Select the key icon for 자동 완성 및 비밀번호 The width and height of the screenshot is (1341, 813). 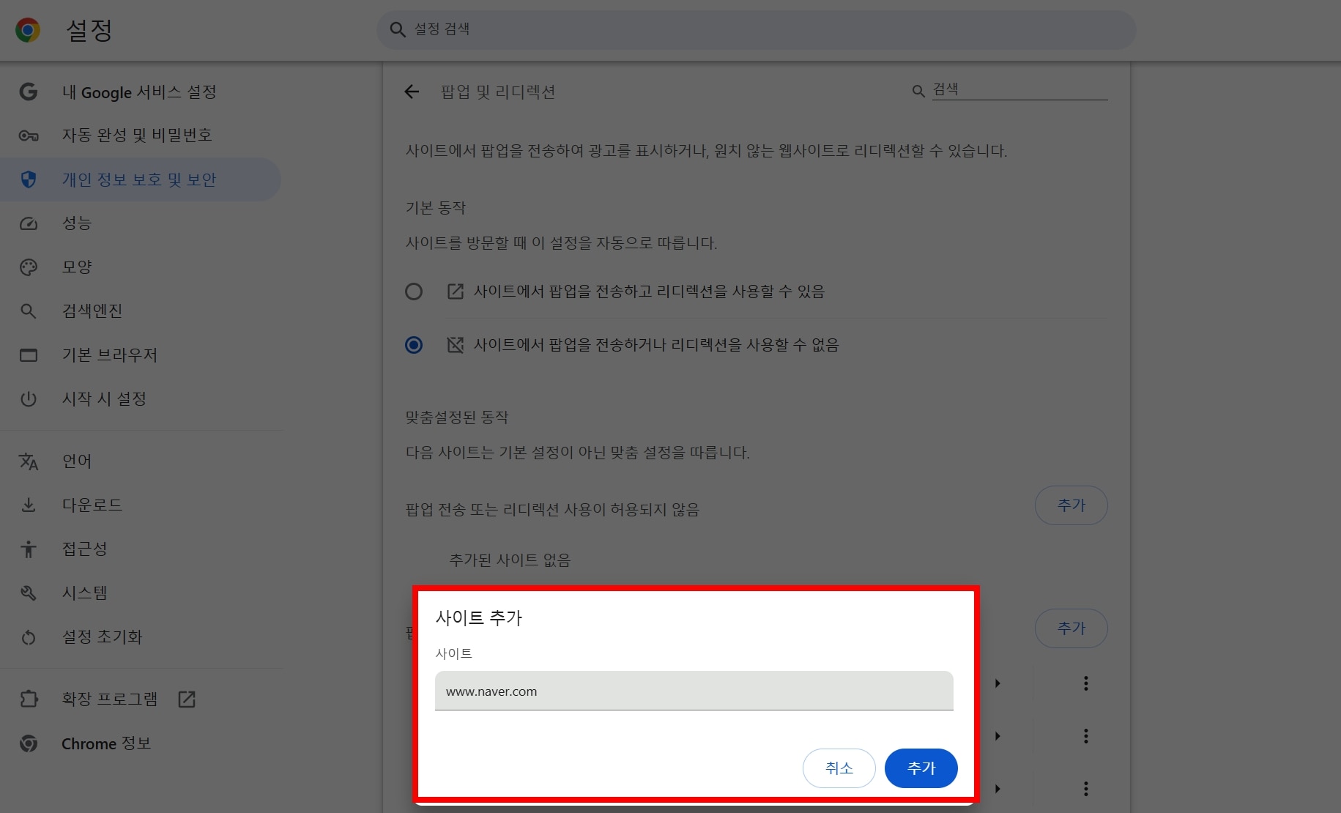click(x=29, y=135)
